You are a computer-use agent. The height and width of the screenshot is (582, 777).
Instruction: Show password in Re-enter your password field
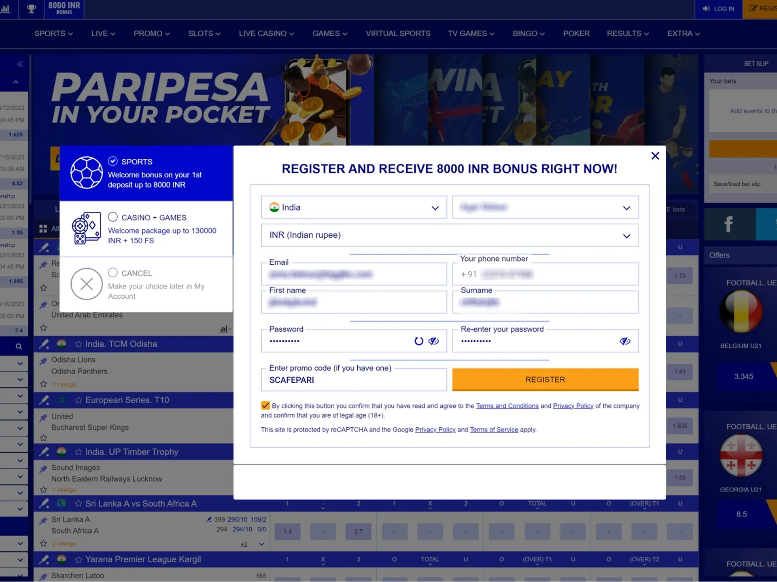625,341
